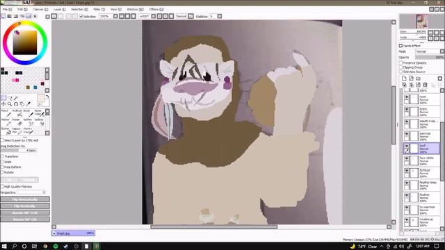
Task: Click the New Layer Folder icon
Action: (x=418, y=78)
